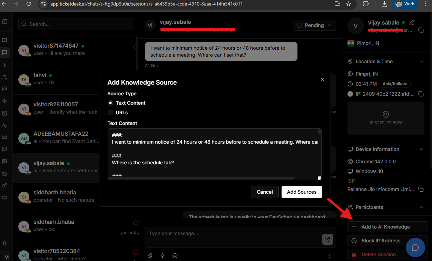Select the Text Content radio button
The height and width of the screenshot is (261, 432).
110,103
